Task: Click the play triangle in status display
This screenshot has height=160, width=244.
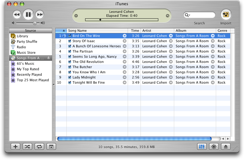Action: (76, 16)
